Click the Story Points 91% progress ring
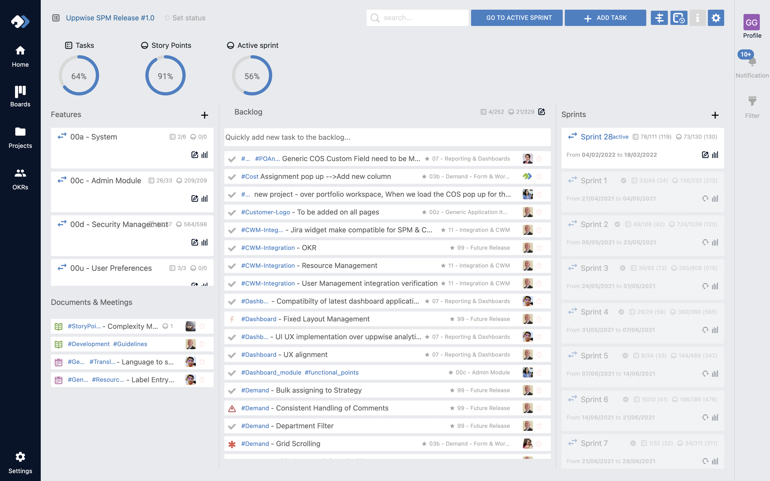Screen dimensions: 770x481 point(166,76)
